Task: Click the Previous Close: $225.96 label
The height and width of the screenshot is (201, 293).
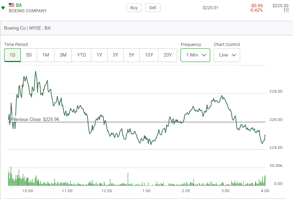Action: [x=35, y=119]
